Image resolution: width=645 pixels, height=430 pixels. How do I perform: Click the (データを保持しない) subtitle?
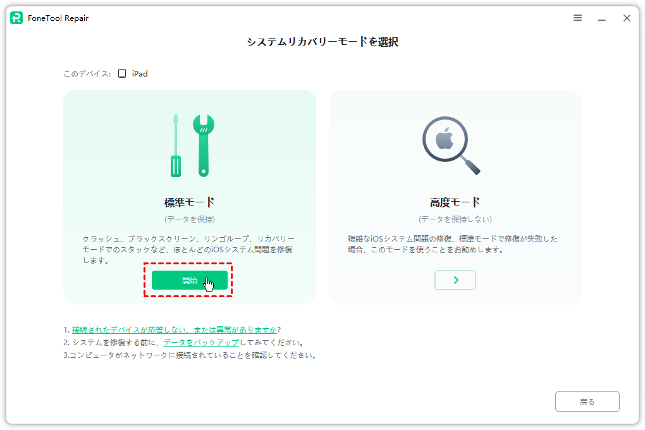tap(455, 219)
